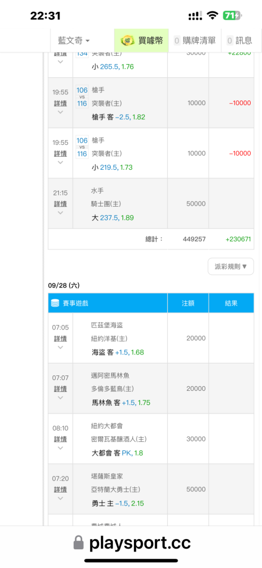Expand the chevron under 21:15 水手 game

coord(61,212)
